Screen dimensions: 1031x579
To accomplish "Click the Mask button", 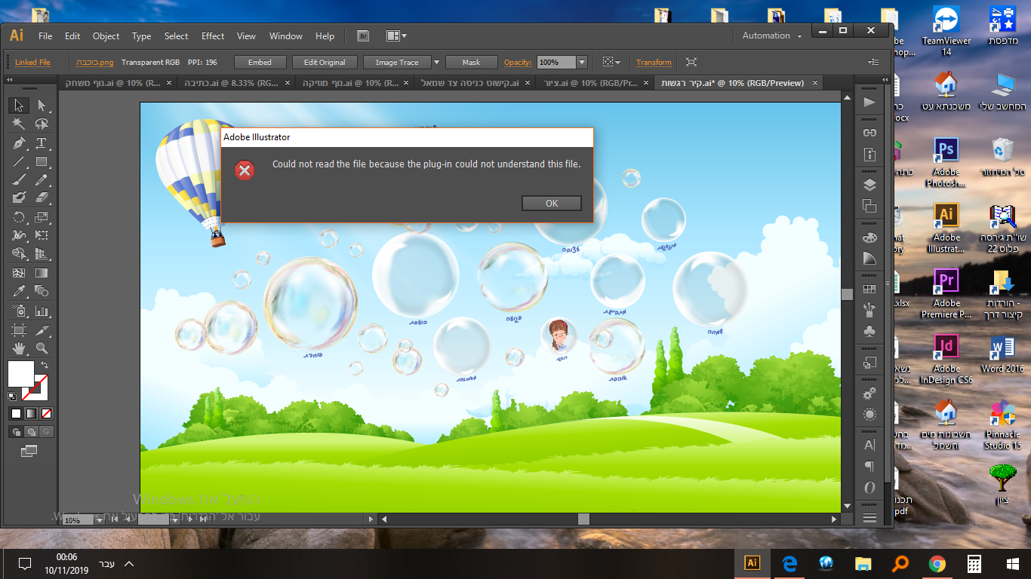I will [x=472, y=63].
